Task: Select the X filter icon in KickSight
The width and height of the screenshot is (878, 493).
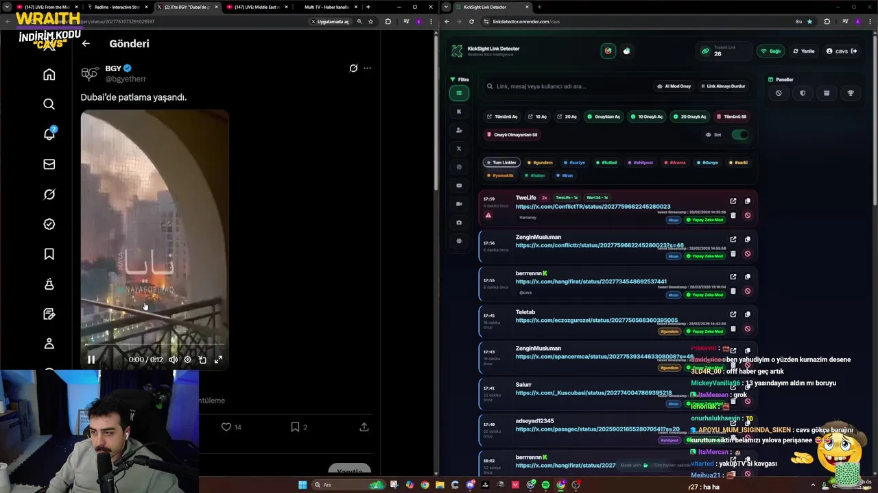Action: click(x=459, y=149)
